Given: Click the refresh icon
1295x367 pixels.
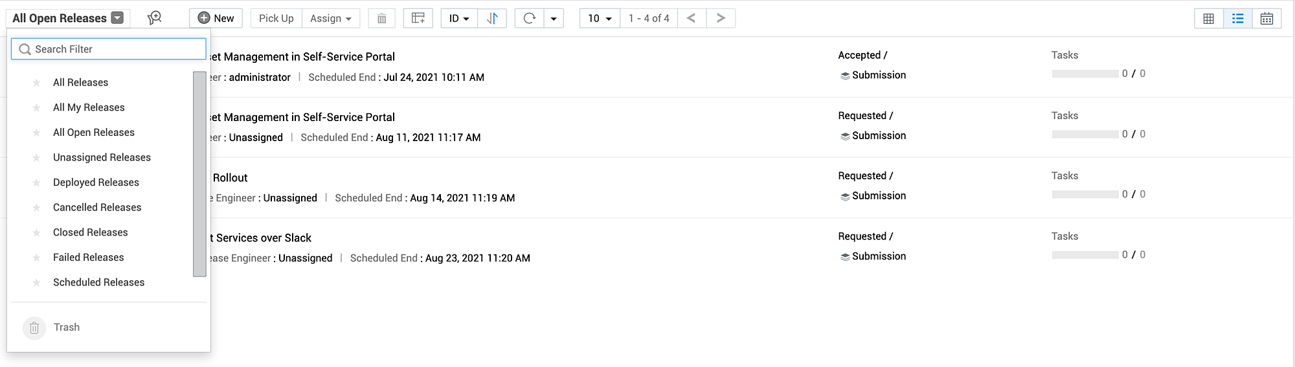Looking at the screenshot, I should pos(530,18).
